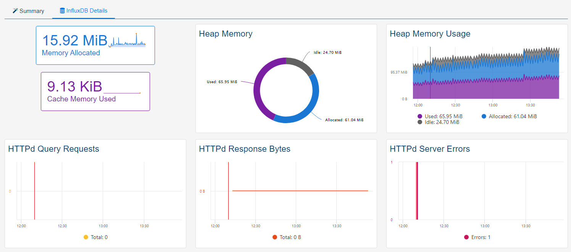Toggle Total: 0 B legend in Response Bytes
This screenshot has height=252, width=571.
tap(287, 237)
